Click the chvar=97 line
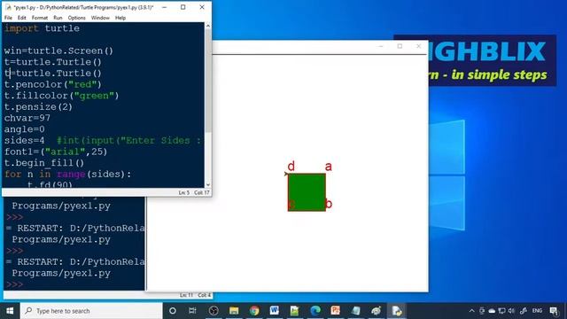567x319 pixels. (x=27, y=118)
